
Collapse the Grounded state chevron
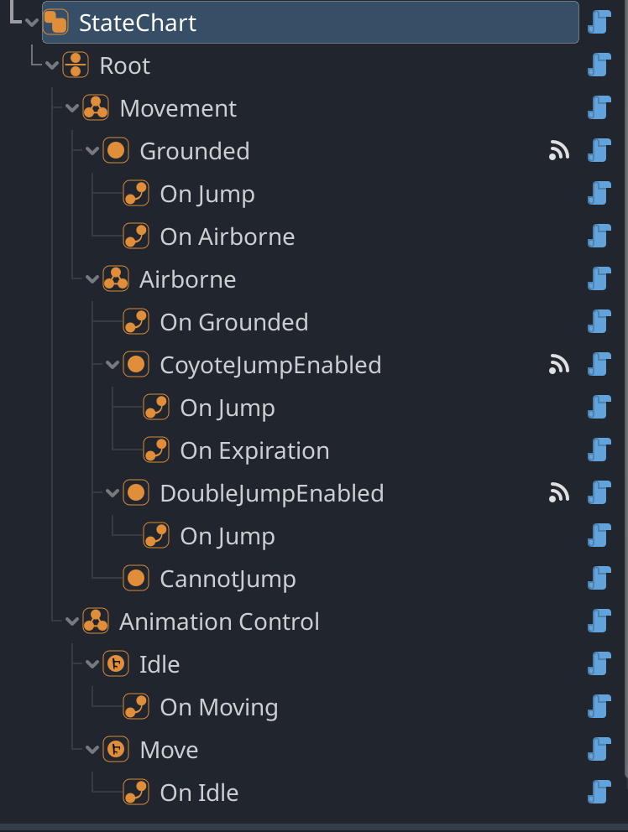(92, 151)
